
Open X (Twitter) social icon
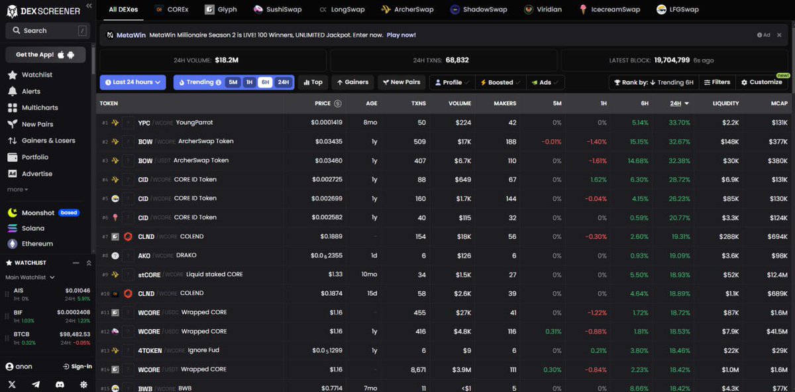pyautogui.click(x=12, y=384)
